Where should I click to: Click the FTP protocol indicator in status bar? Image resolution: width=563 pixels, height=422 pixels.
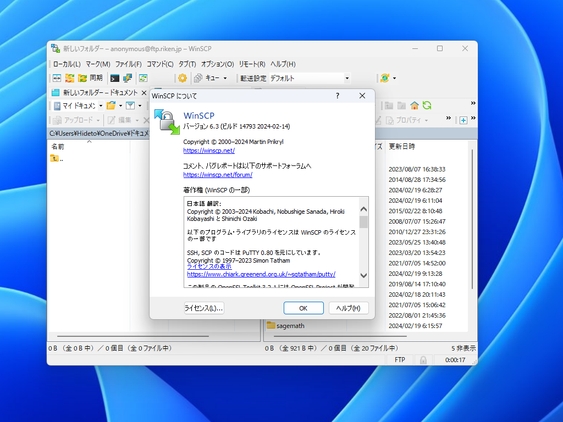click(x=399, y=359)
